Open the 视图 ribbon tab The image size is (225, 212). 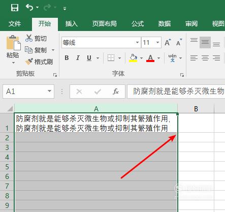pyautogui.click(x=218, y=24)
